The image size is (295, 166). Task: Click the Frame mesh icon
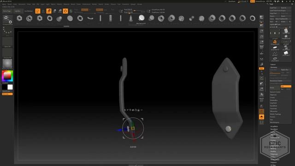pos(261,78)
